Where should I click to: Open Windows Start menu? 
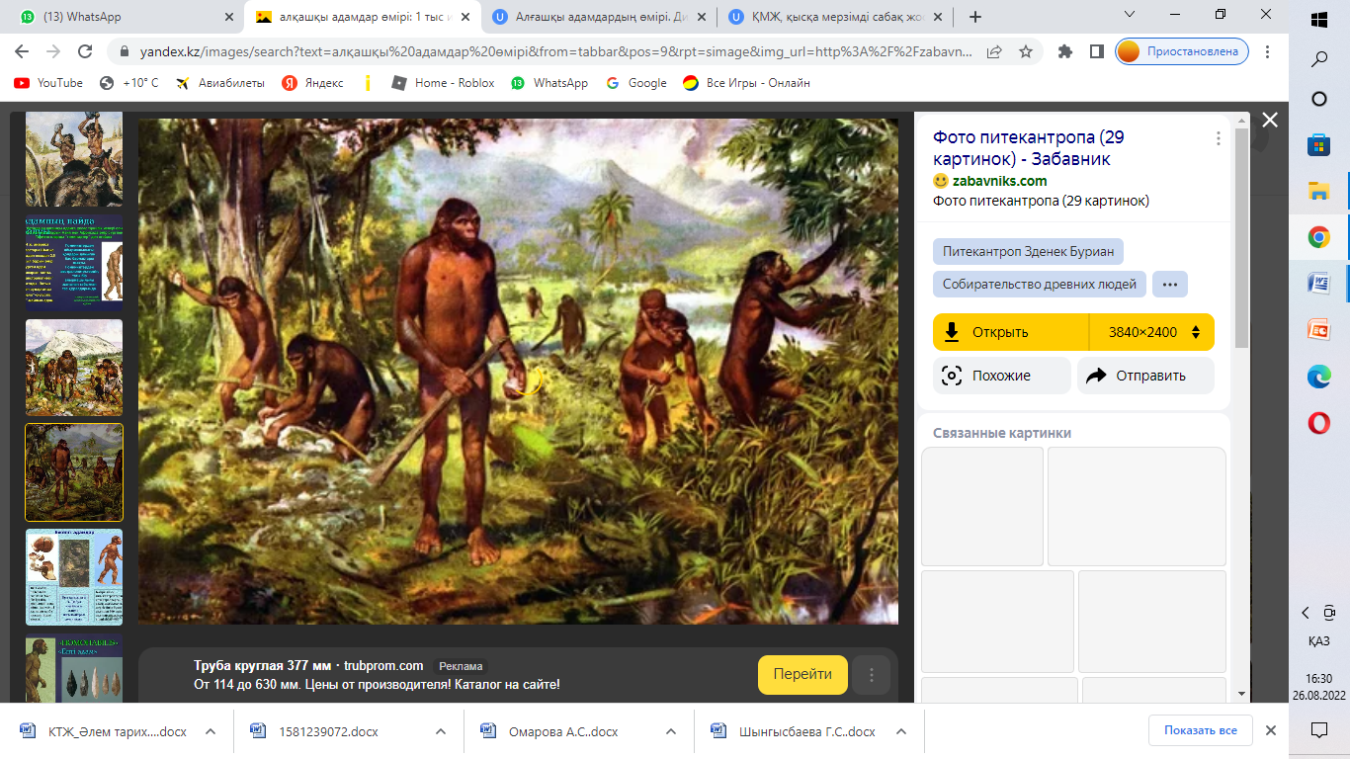tap(1318, 20)
